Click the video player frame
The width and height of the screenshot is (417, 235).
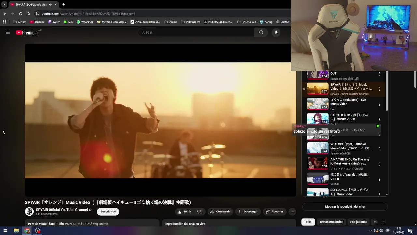(x=161, y=120)
